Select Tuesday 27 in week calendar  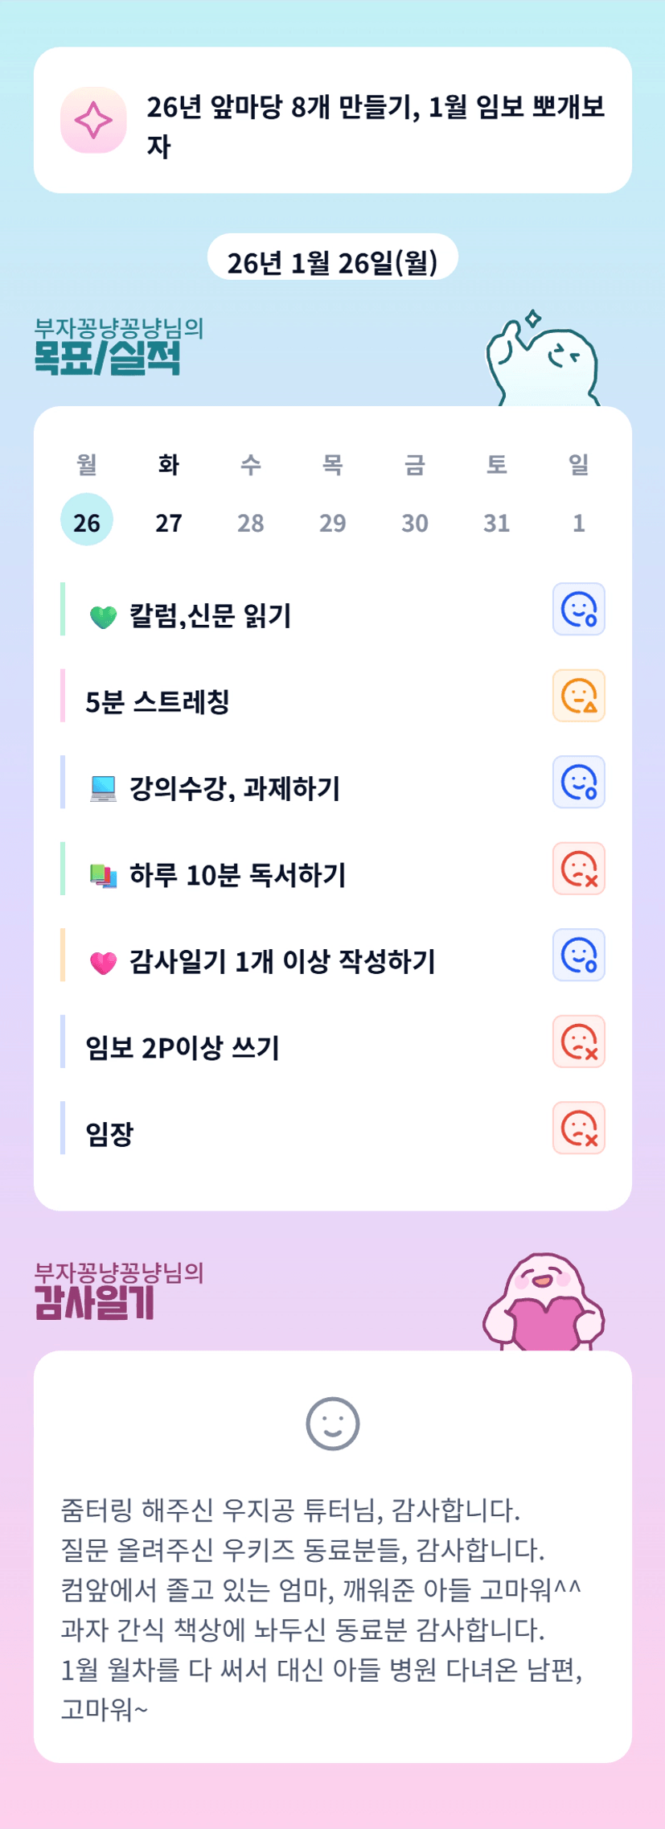coord(169,521)
